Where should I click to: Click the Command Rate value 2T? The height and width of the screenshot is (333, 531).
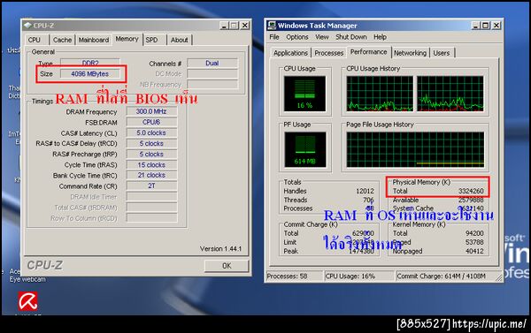[151, 186]
